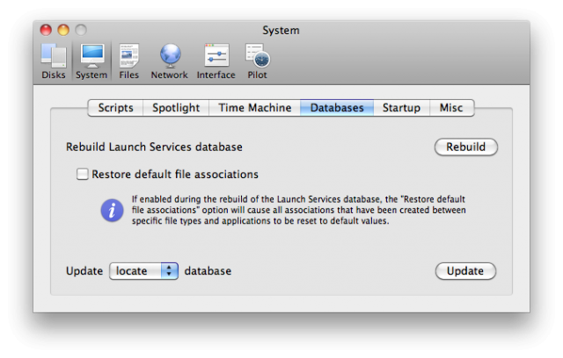The height and width of the screenshot is (358, 563).
Task: Open the Network globe icon
Action: point(169,58)
